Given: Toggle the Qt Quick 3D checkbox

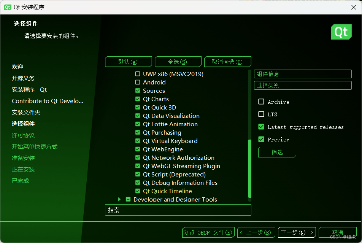Looking at the screenshot, I should click(x=138, y=107).
